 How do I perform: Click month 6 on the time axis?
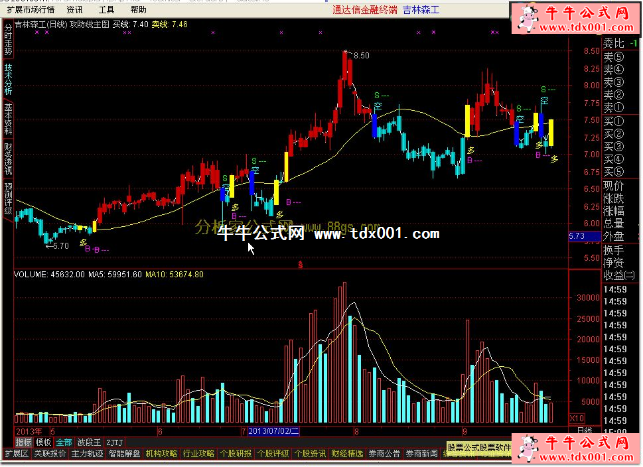pyautogui.click(x=160, y=431)
